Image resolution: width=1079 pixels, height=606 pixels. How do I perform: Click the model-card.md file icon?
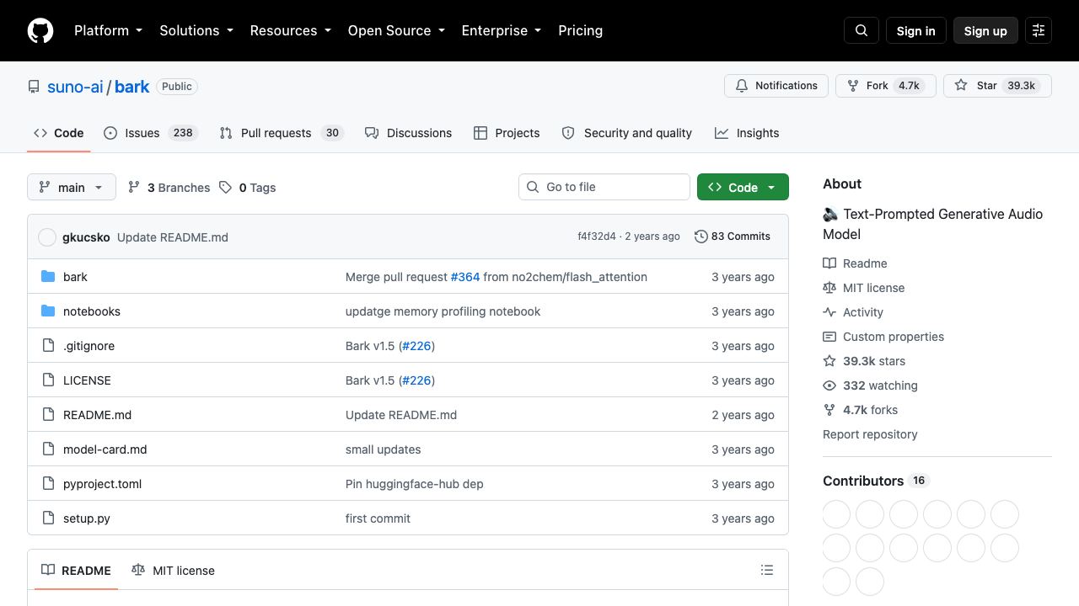click(x=48, y=449)
